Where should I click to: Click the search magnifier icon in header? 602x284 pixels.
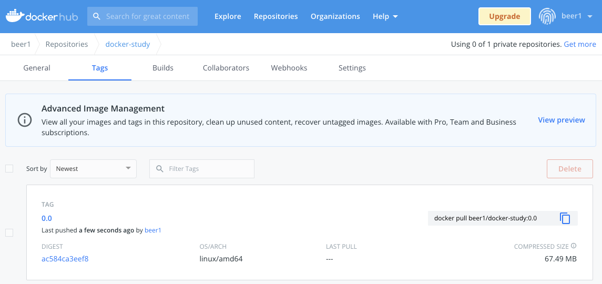[x=97, y=16]
